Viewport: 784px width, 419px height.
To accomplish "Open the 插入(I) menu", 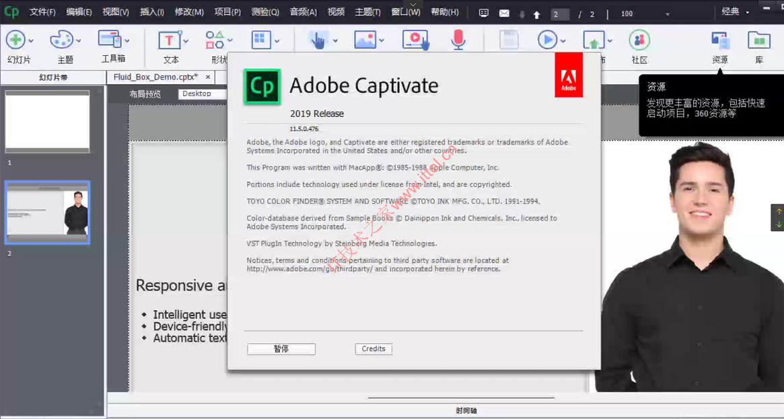I will pos(152,12).
